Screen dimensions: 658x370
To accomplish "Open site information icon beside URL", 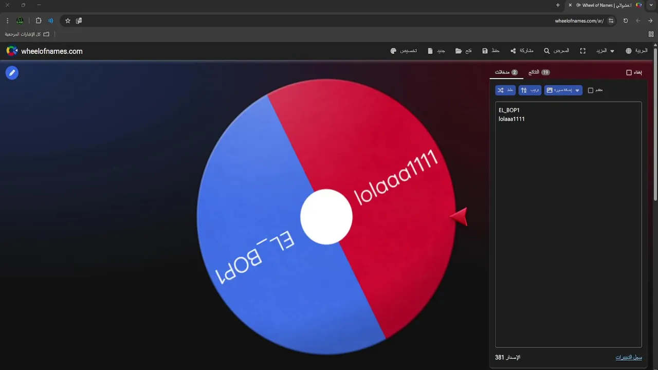I will [x=611, y=21].
